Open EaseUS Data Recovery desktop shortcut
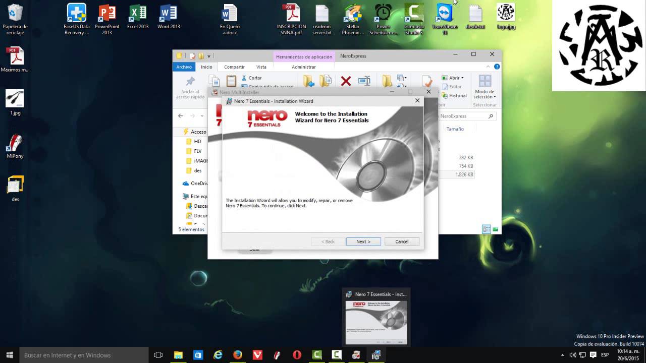Viewport: 646px width, 363px height. (x=77, y=19)
